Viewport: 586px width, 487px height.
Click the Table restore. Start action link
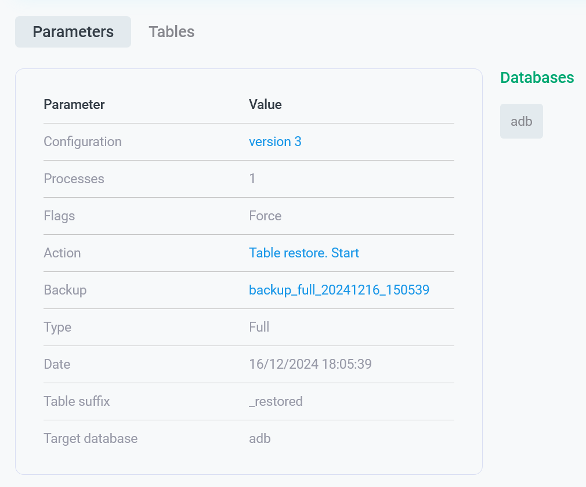coord(304,253)
